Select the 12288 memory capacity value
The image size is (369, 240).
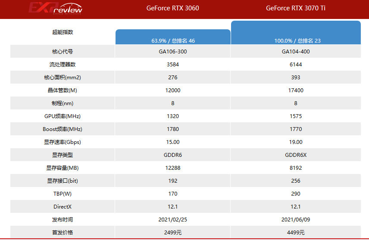[x=173, y=168]
